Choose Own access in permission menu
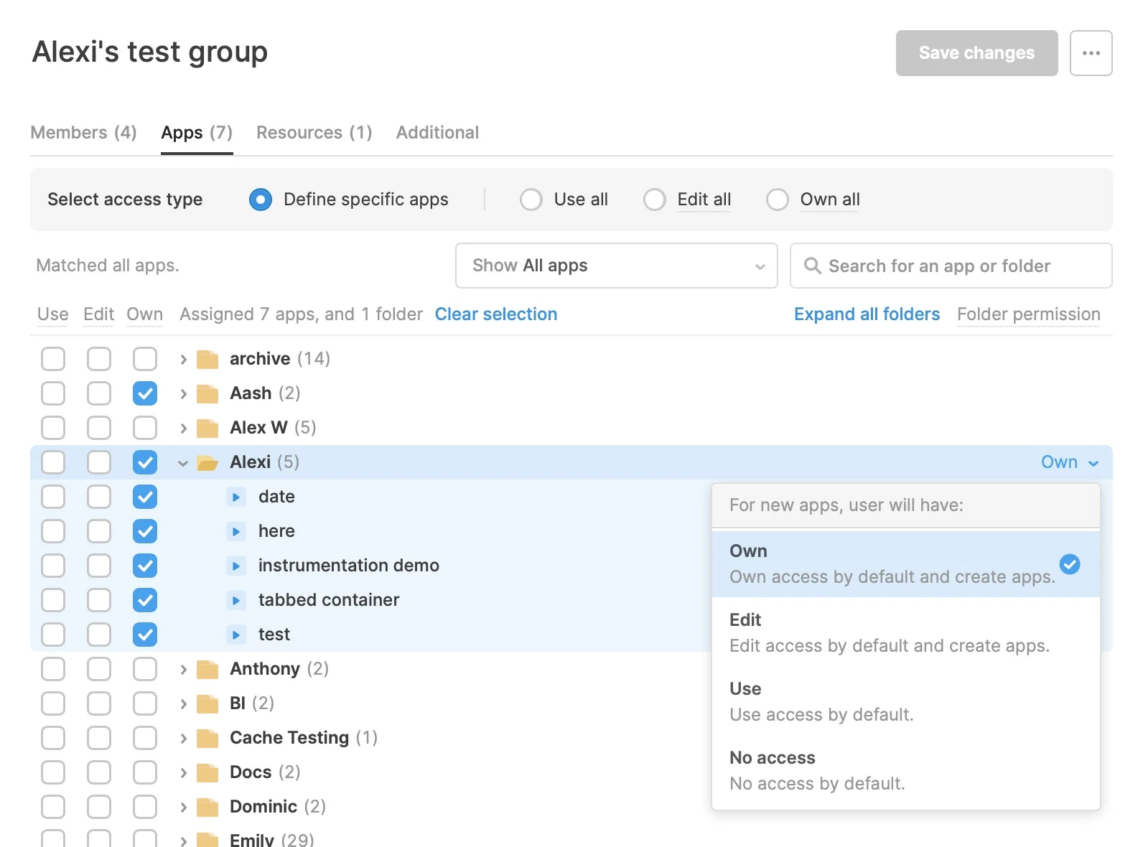This screenshot has width=1143, height=847. 906,564
